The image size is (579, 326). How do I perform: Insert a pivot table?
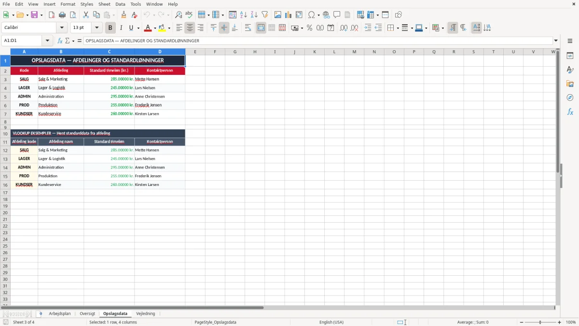coord(299,15)
